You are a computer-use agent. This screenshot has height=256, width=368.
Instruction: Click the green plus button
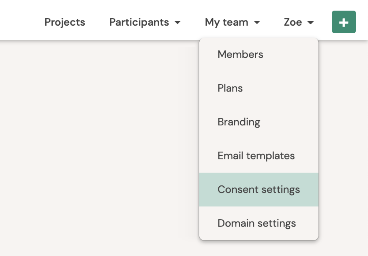pyautogui.click(x=344, y=22)
